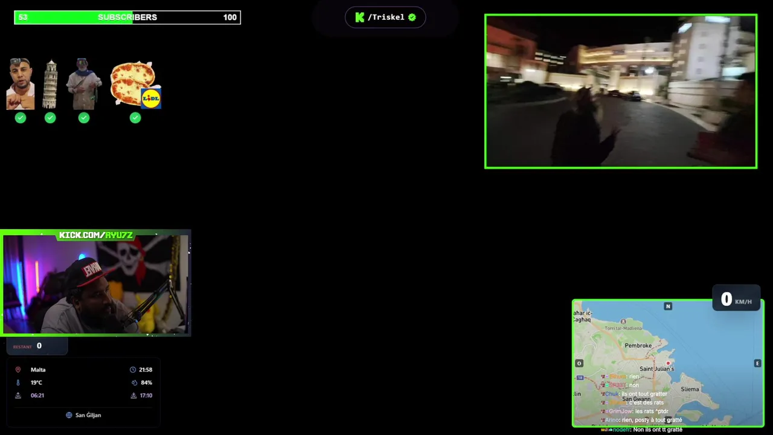Open the live outdoor camera feed
773x435 pixels.
(621, 91)
